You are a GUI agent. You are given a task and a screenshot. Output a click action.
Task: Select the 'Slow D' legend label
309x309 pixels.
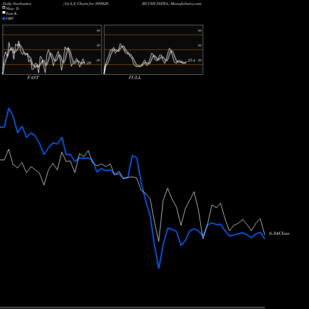(x=12, y=9)
